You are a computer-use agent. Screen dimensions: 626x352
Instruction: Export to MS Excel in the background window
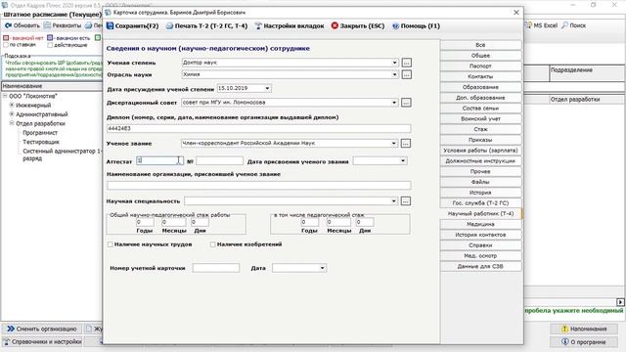click(x=541, y=25)
